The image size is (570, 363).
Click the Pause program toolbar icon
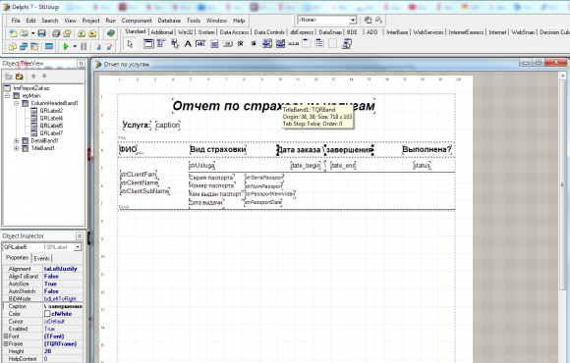[x=84, y=46]
